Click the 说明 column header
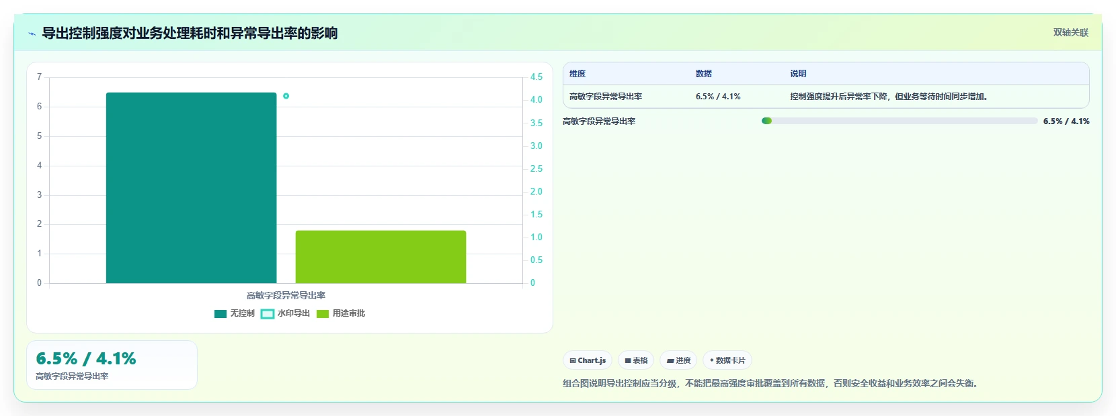1116x416 pixels. [798, 74]
